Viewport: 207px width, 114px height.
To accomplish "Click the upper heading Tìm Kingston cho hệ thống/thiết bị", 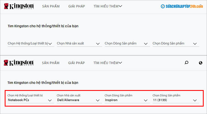I will point(43,26).
